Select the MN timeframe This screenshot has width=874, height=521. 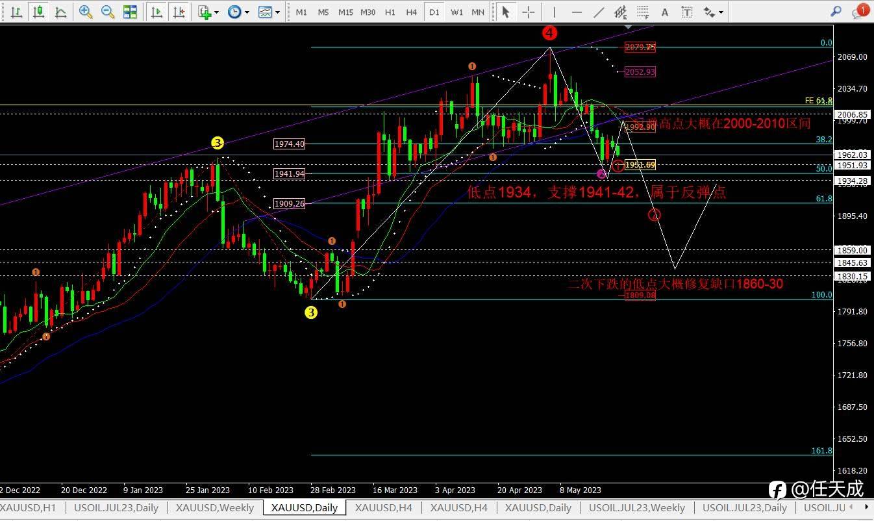[478, 12]
